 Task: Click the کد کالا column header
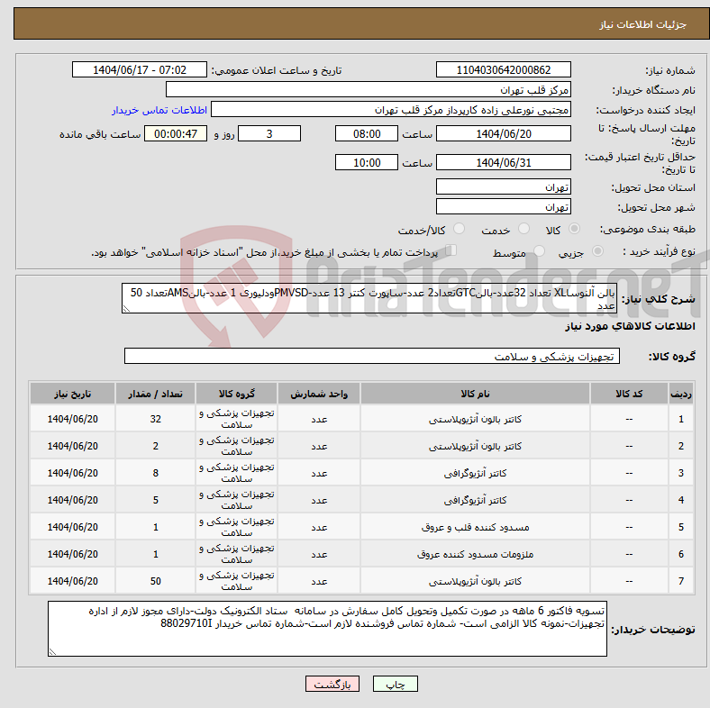[629, 394]
